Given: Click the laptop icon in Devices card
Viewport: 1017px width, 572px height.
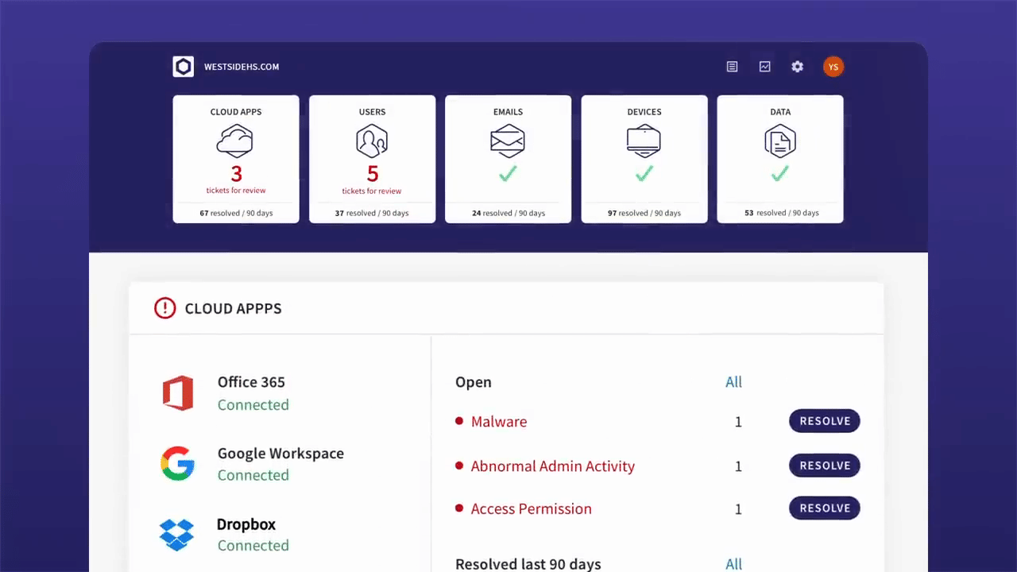Looking at the screenshot, I should (644, 141).
